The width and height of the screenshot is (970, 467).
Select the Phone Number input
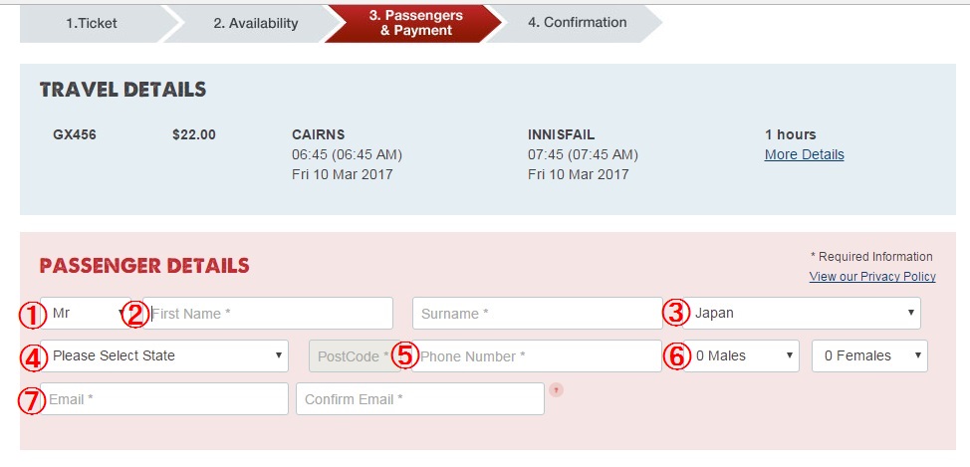538,355
